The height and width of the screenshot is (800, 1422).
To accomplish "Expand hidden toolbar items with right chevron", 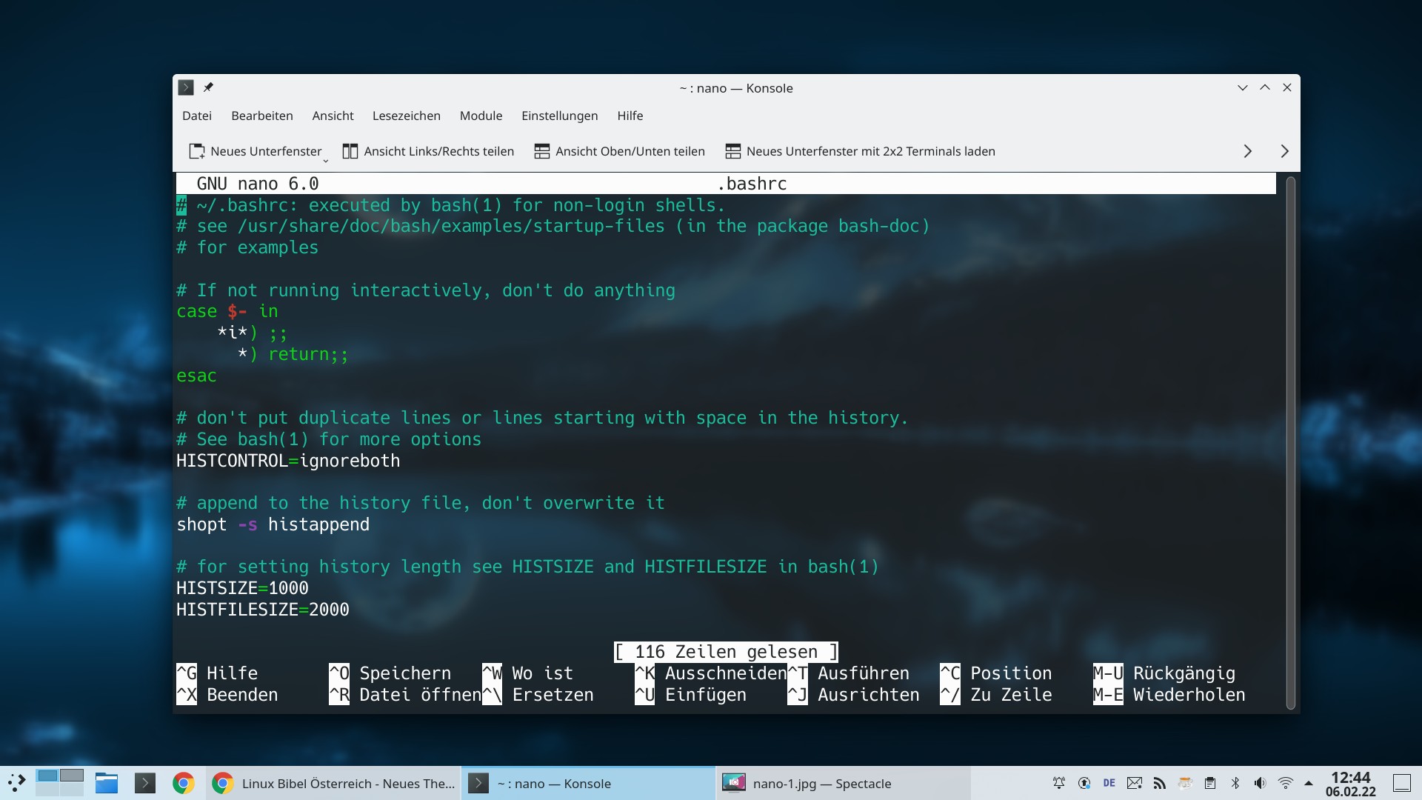I will click(x=1247, y=151).
